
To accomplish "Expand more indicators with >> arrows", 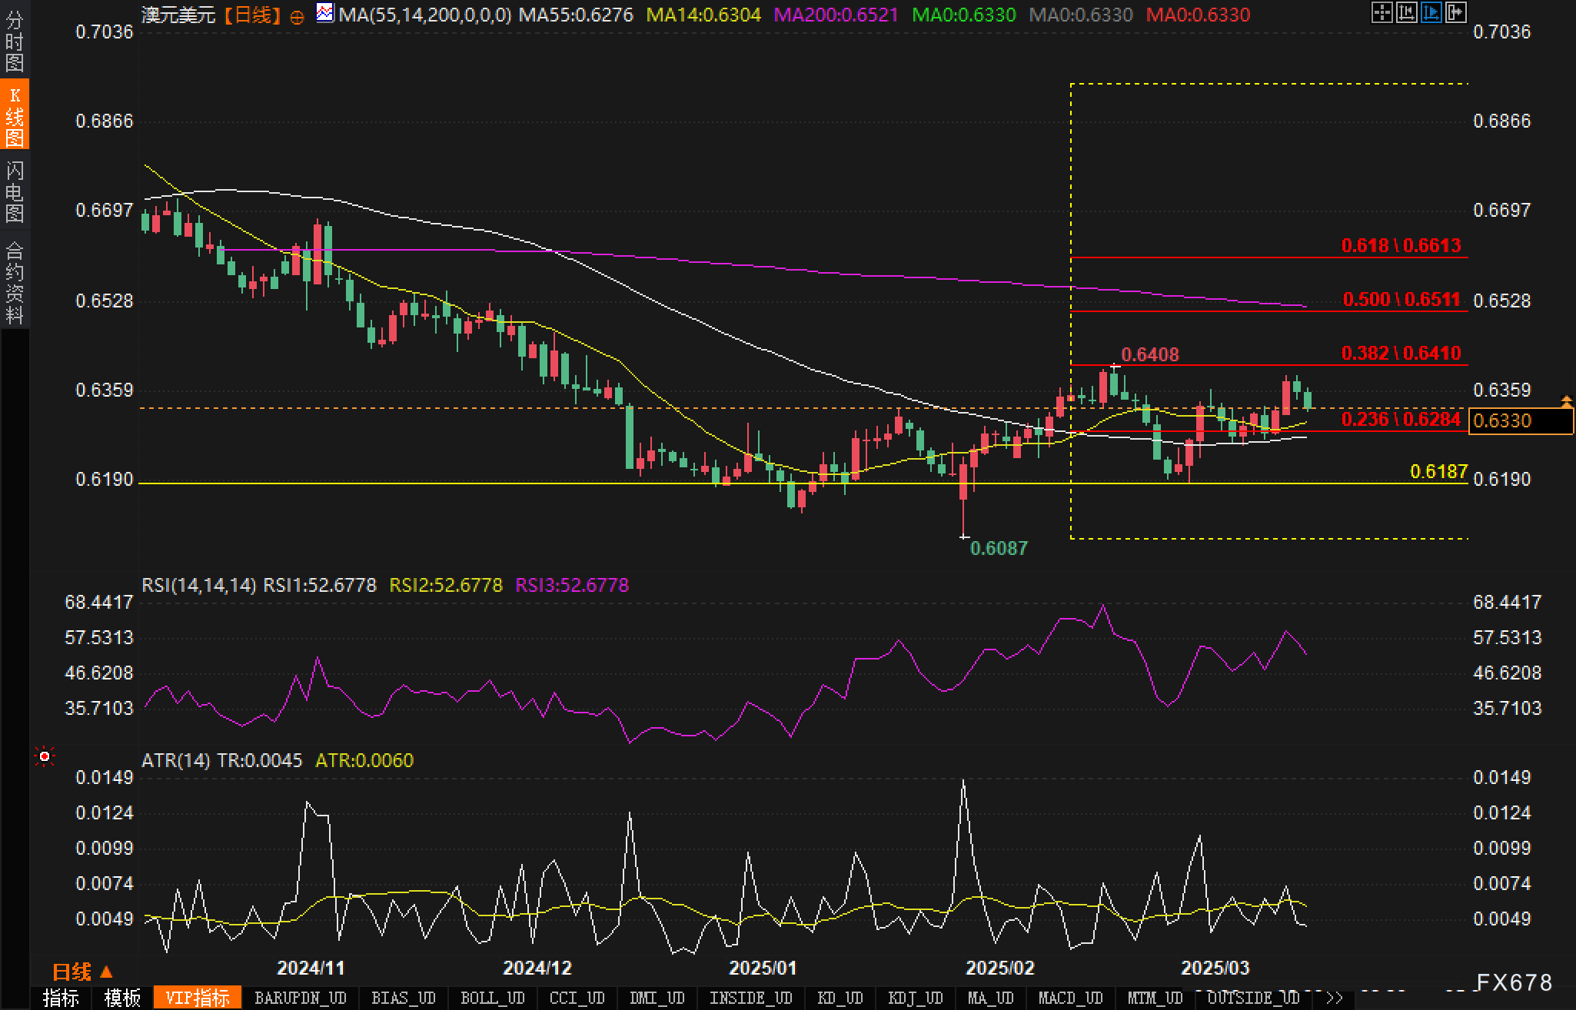I will coord(1335,998).
